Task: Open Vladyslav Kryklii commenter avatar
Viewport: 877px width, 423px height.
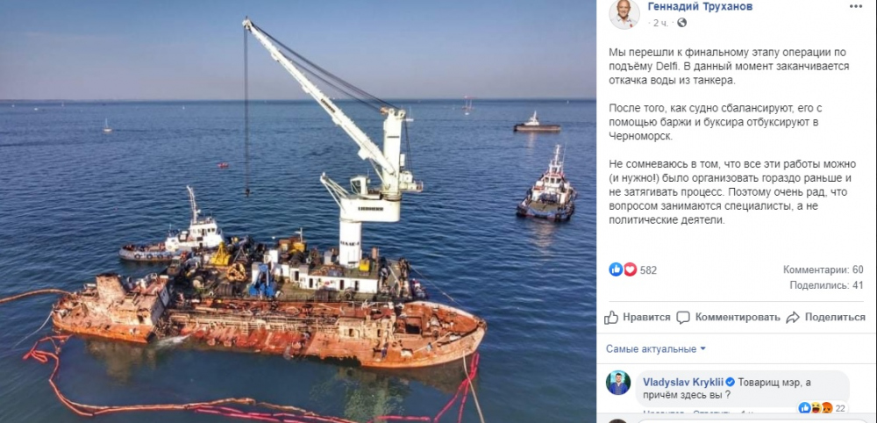Action: pyautogui.click(x=618, y=383)
